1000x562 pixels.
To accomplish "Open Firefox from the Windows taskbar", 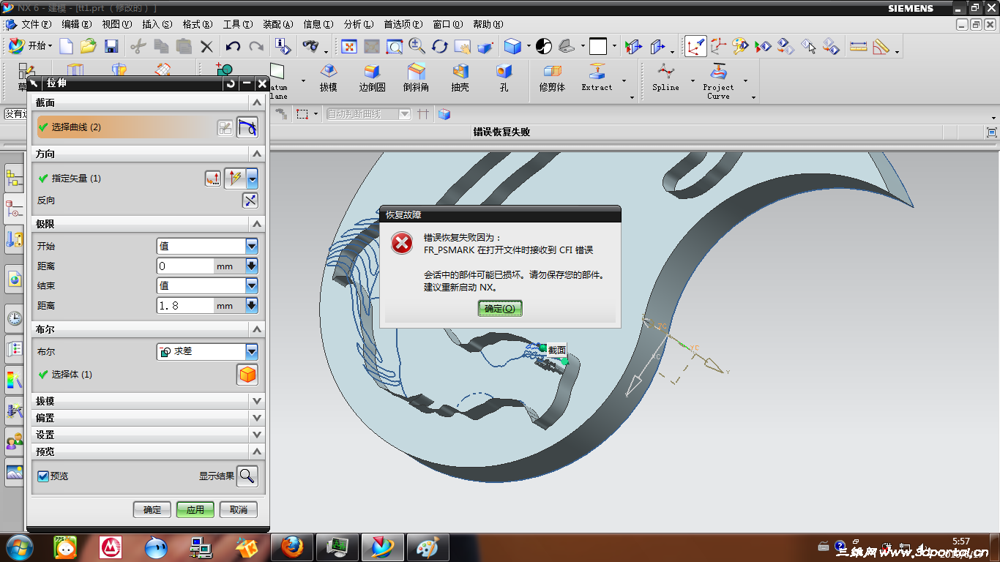I will [292, 547].
